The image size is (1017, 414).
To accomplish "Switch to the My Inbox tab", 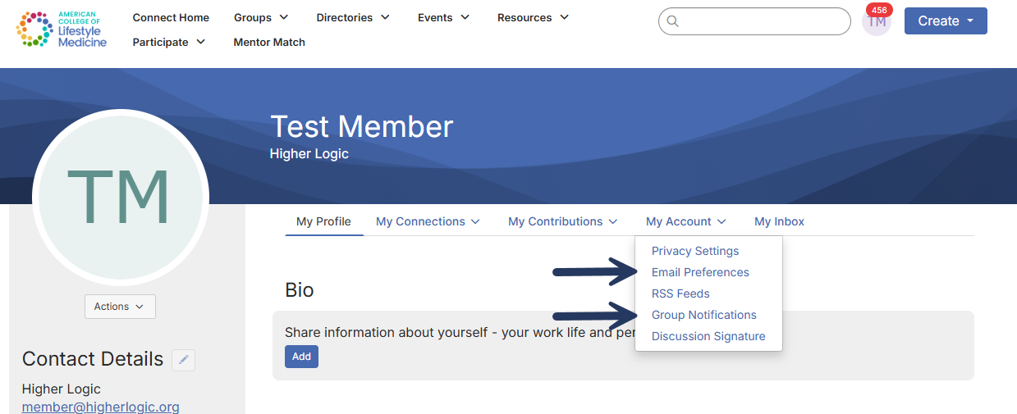I will point(779,221).
